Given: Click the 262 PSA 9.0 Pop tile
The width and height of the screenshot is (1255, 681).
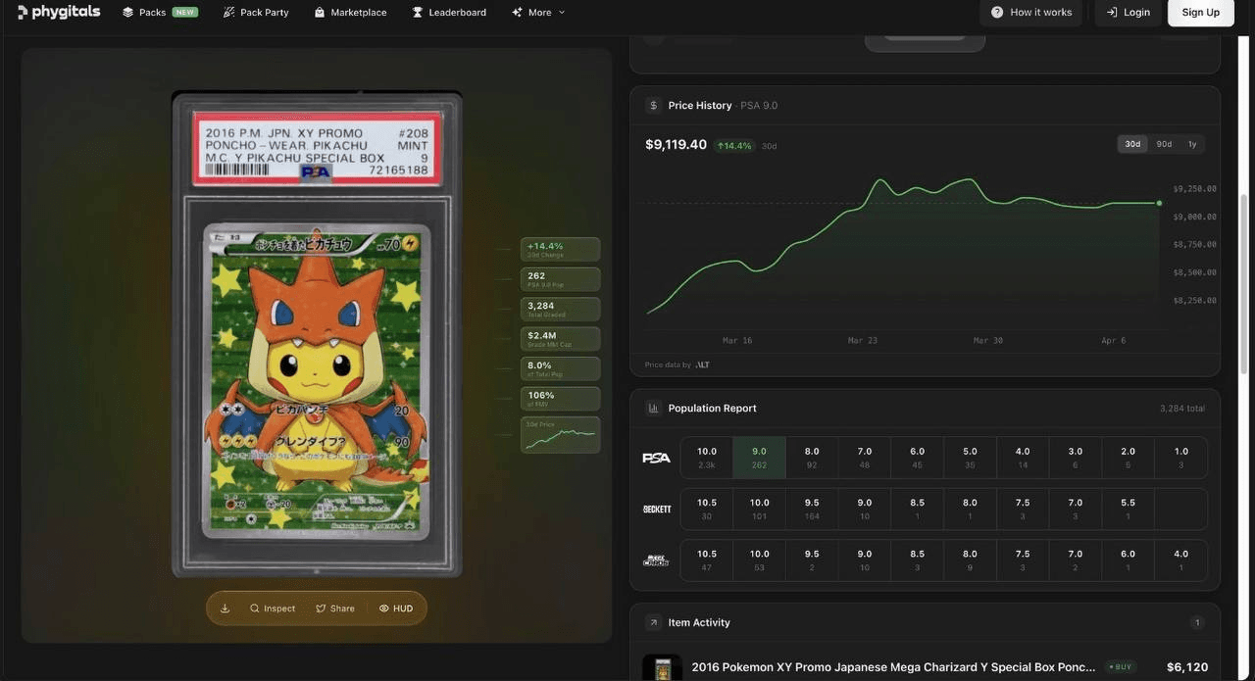Looking at the screenshot, I should point(561,279).
